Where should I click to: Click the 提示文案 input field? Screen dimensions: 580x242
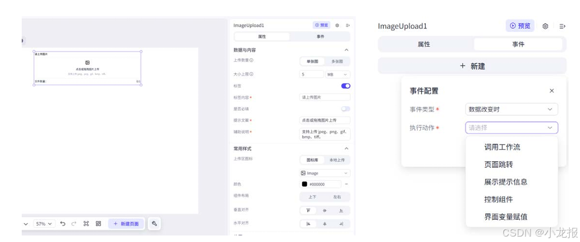[325, 120]
